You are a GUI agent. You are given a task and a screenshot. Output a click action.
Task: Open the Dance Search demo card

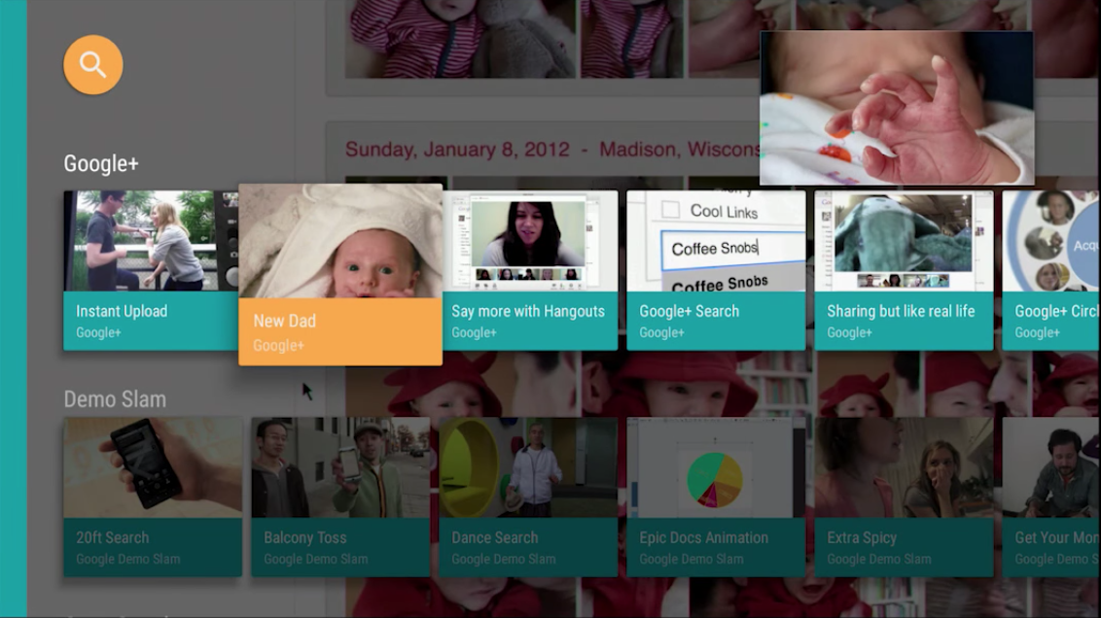click(529, 497)
